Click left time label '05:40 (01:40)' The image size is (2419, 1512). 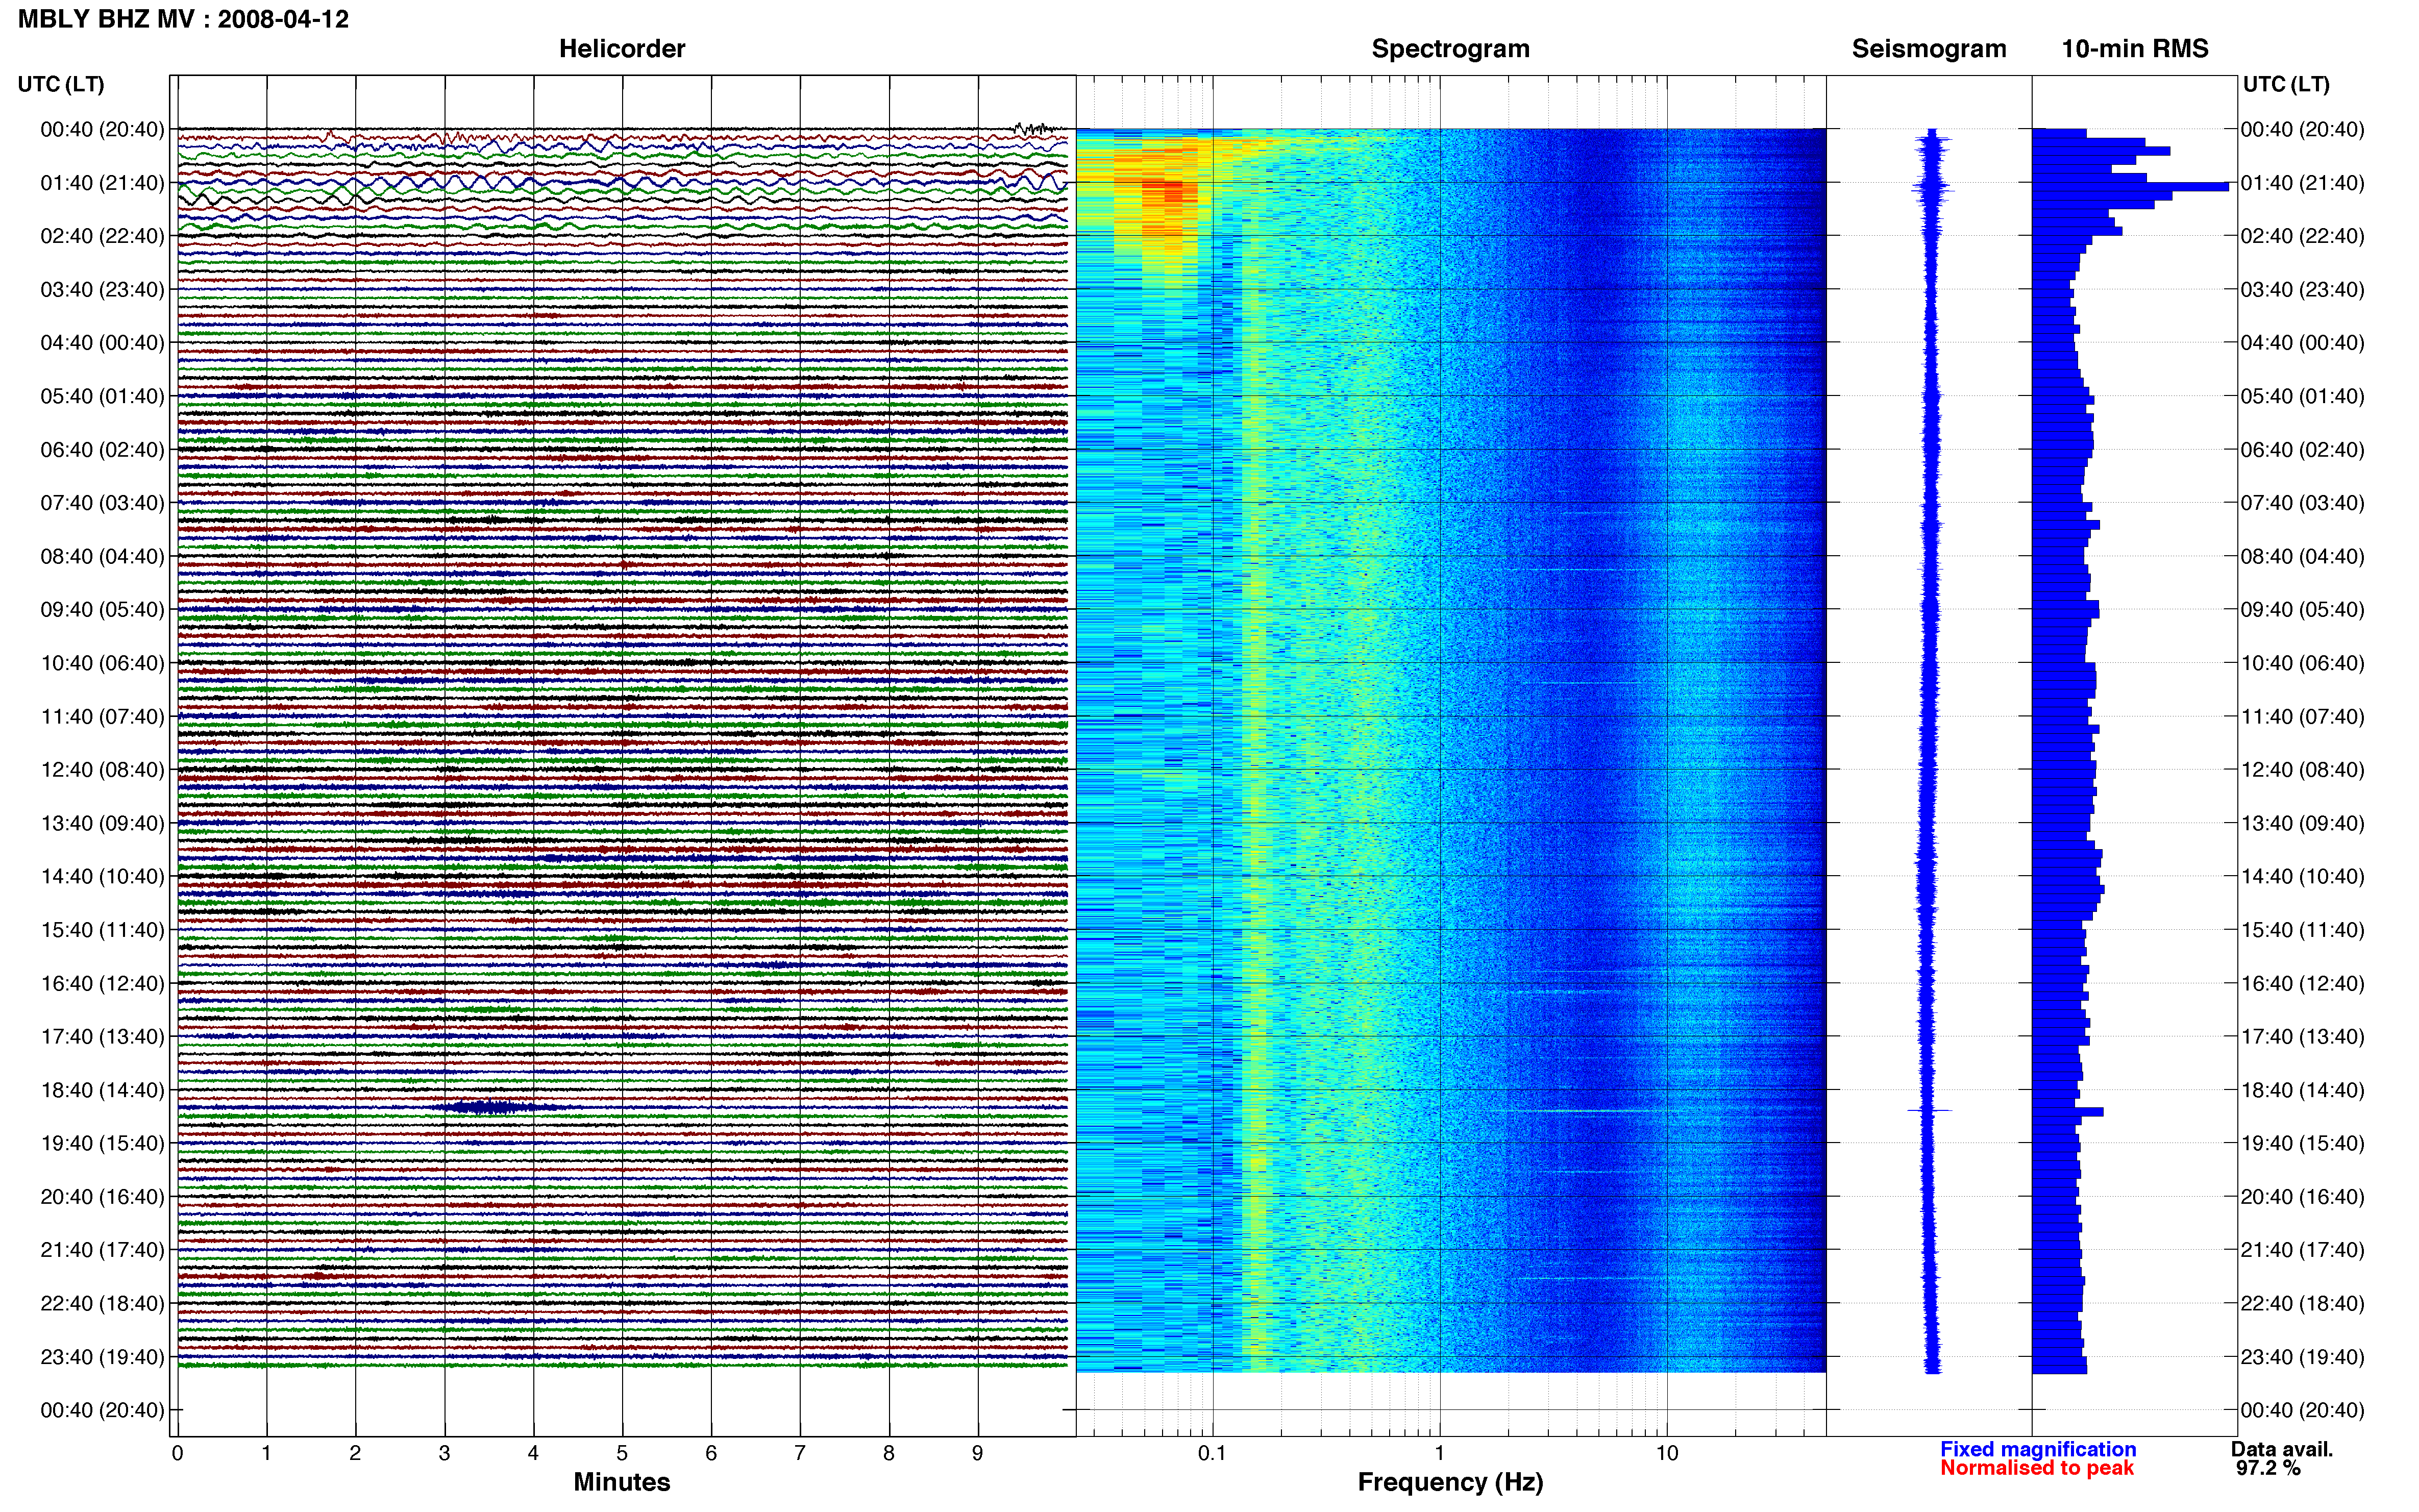pos(102,396)
